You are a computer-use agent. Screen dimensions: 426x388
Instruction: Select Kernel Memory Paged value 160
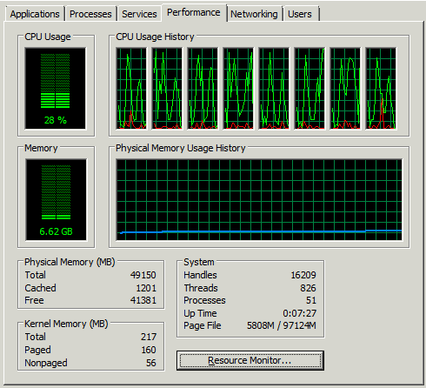click(149, 350)
